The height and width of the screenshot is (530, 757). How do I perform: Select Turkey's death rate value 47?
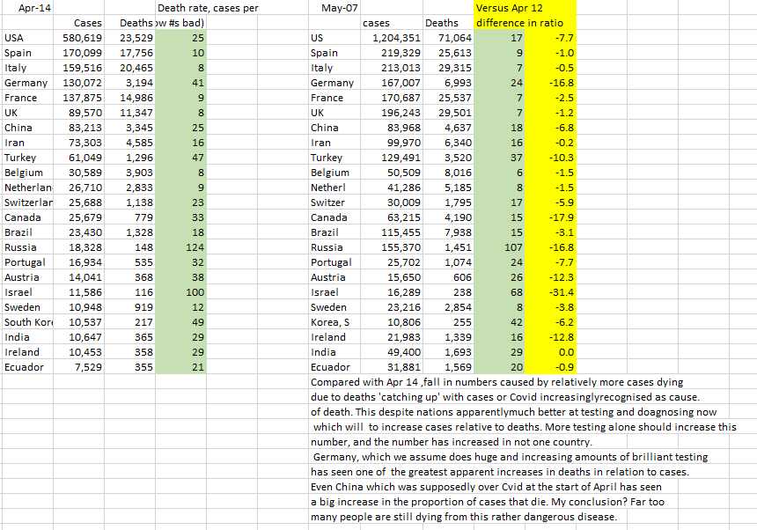[198, 158]
